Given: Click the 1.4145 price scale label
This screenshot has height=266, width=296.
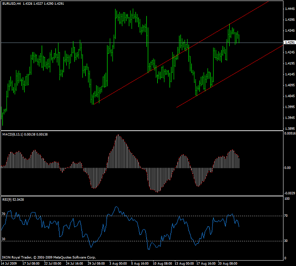Looking at the screenshot, I should tap(290, 74).
